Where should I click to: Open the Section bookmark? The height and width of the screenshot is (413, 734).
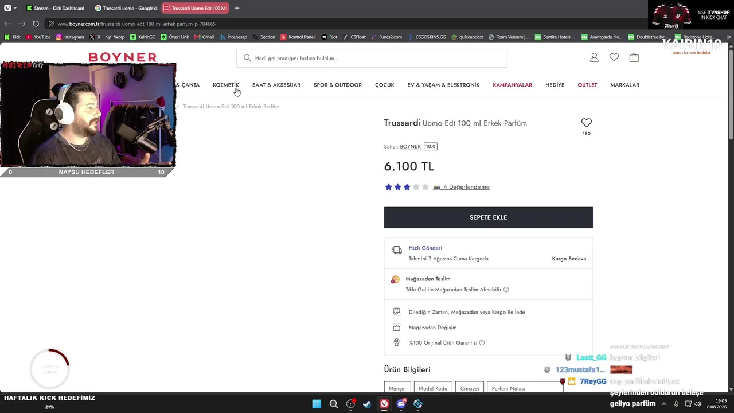tap(263, 37)
